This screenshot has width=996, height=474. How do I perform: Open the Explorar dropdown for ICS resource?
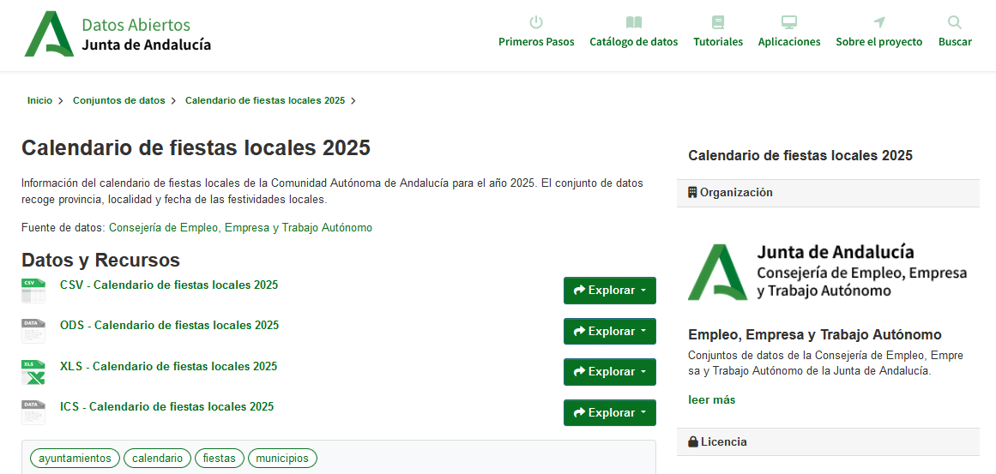tap(610, 412)
